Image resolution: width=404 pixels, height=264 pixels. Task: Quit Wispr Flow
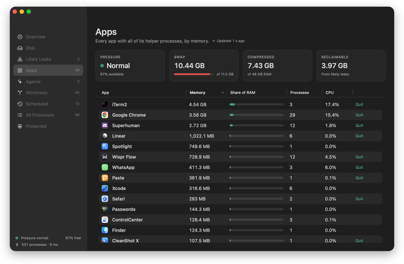pos(359,157)
